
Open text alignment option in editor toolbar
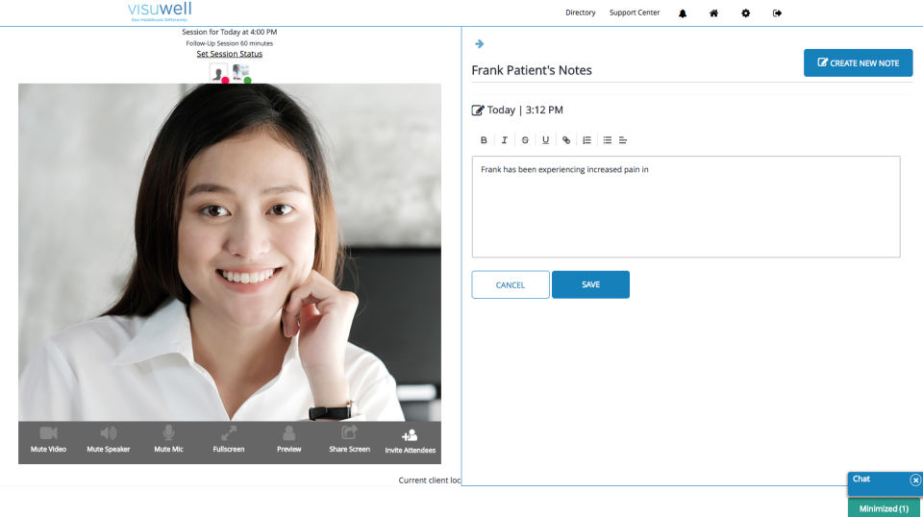point(623,140)
